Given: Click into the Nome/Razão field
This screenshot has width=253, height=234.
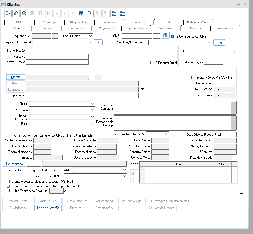Looking at the screenshot, I should point(82,51).
